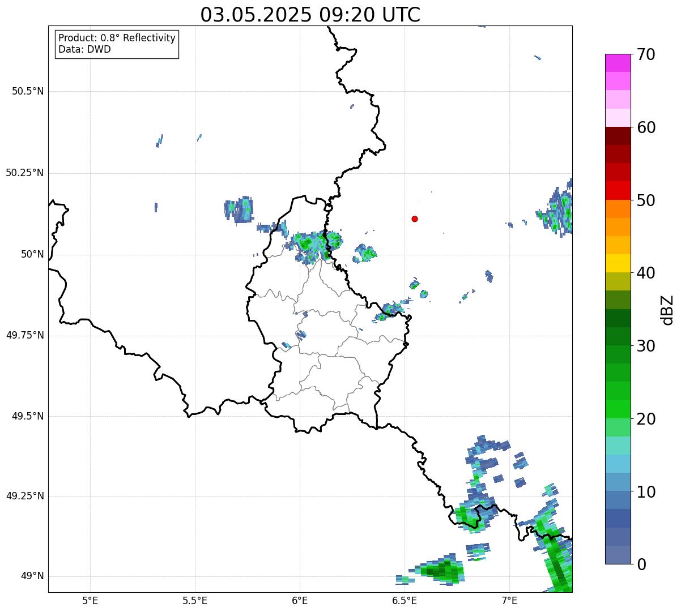Click the yellow colorbar segment at 40 dBZ
The height and width of the screenshot is (612, 681).
pyautogui.click(x=618, y=263)
